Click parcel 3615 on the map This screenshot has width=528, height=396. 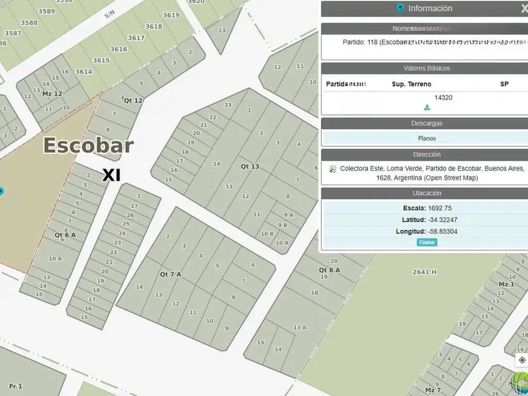(101, 60)
